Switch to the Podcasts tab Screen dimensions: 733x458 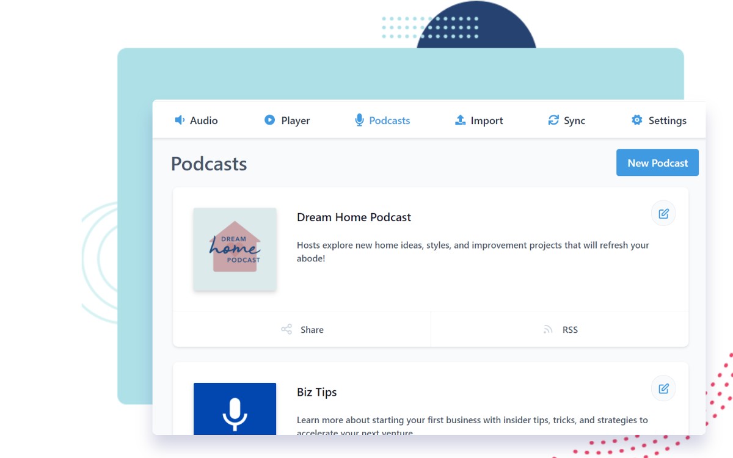tap(383, 121)
